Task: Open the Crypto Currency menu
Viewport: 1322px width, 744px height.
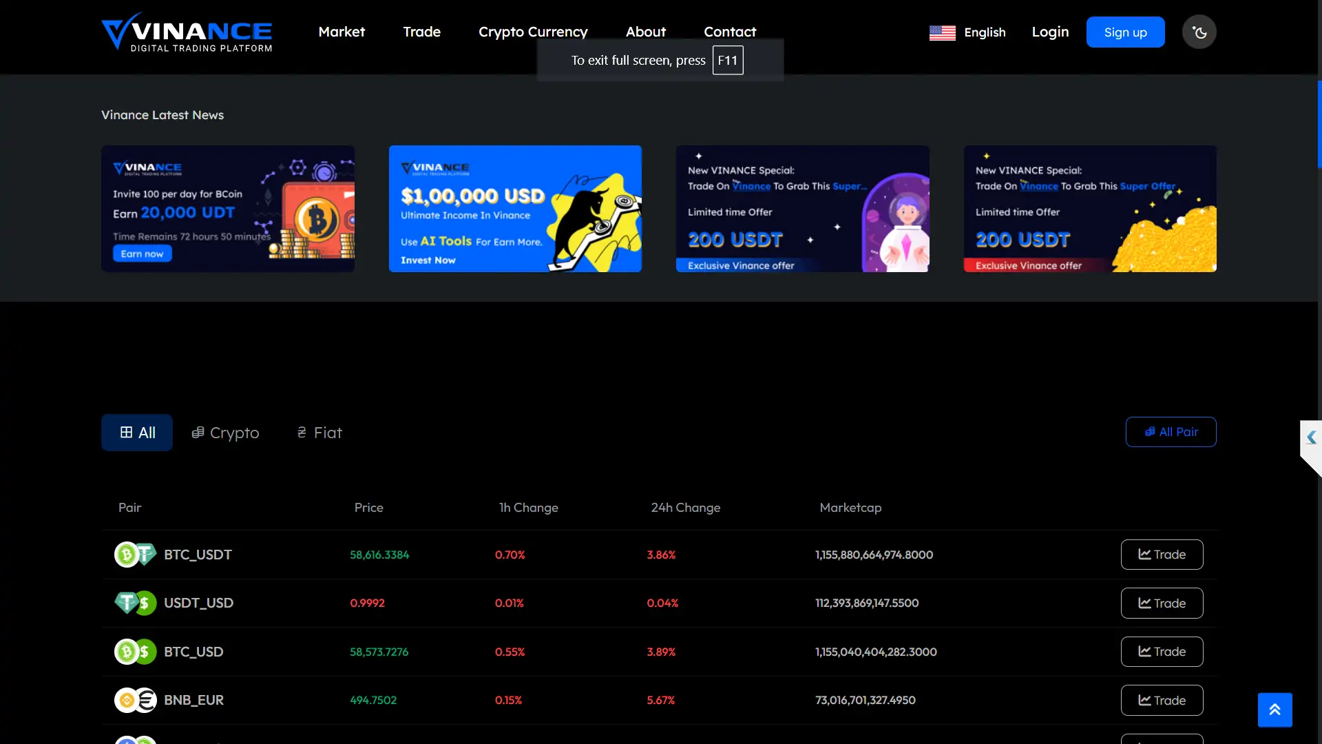Action: click(533, 32)
